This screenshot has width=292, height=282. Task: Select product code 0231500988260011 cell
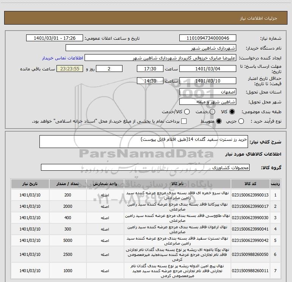(250, 271)
